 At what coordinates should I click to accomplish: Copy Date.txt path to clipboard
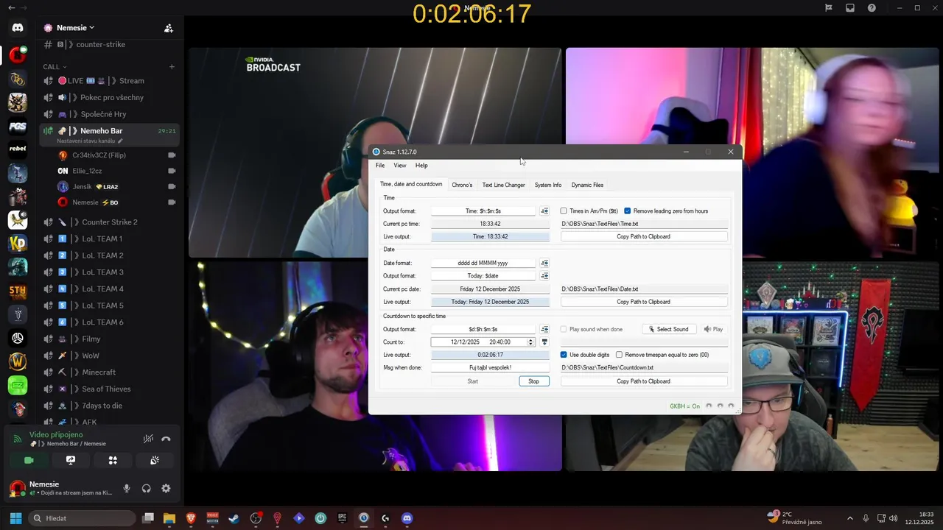(644, 302)
